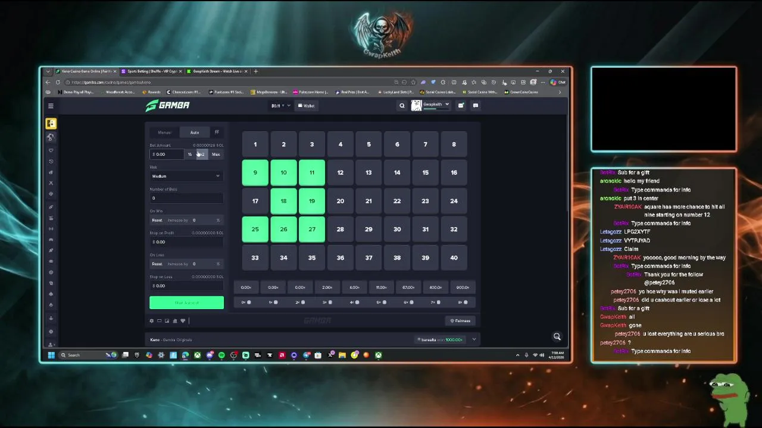Click the Max bet button
762x428 pixels.
216,155
